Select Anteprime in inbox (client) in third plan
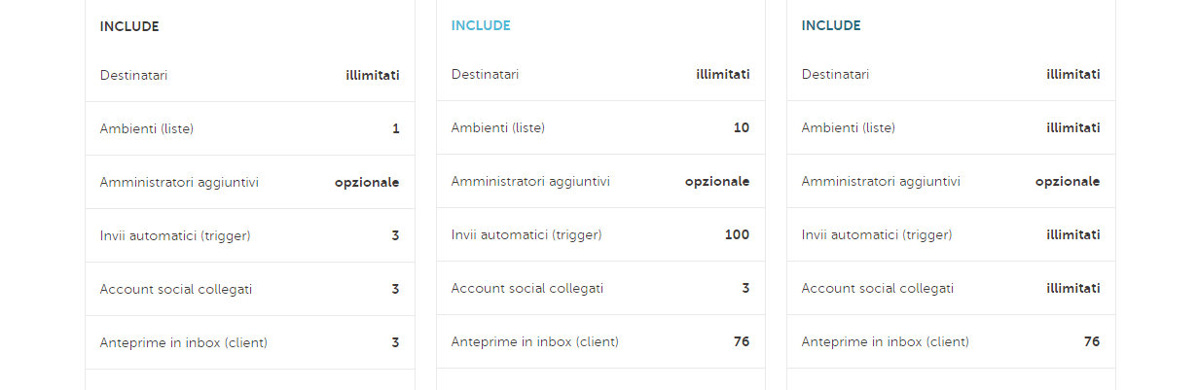The image size is (1198, 390). click(952, 341)
